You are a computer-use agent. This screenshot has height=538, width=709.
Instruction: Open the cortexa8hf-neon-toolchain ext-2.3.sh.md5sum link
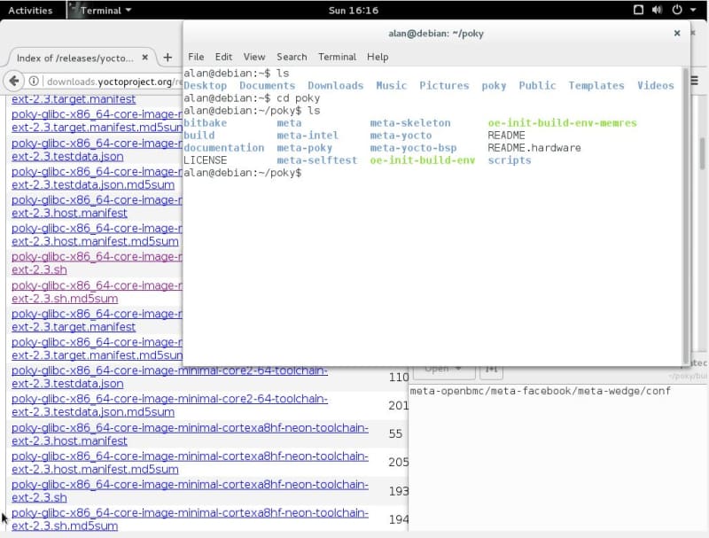190,519
